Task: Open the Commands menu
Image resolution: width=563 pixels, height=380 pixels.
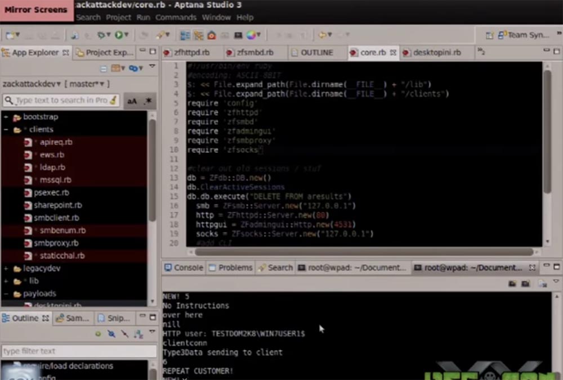Action: click(176, 17)
